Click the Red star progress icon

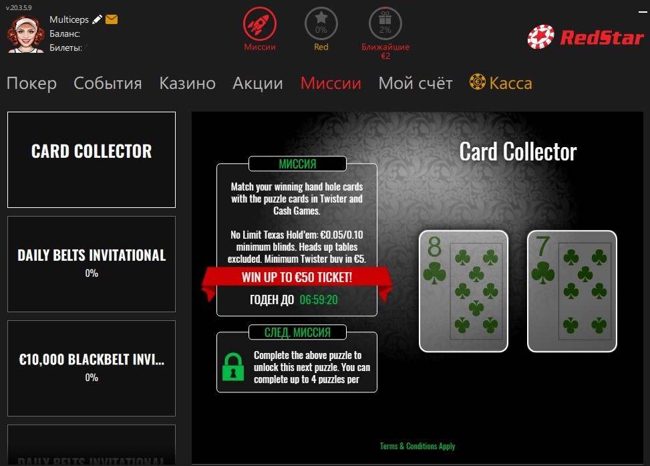tap(321, 23)
